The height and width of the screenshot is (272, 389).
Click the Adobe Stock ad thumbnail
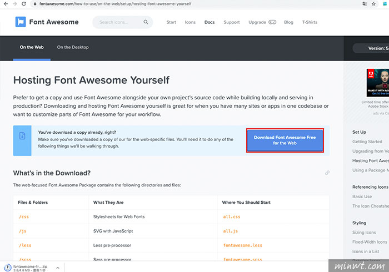tap(378, 83)
